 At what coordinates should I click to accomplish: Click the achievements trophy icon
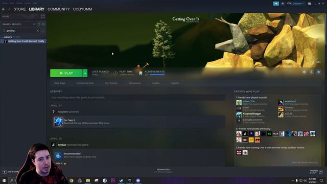coord(141,73)
